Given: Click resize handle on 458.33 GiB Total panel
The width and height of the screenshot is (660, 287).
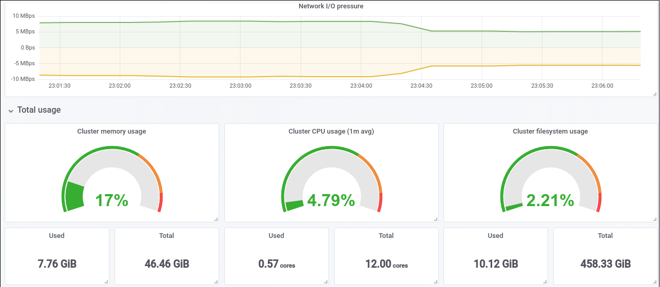Looking at the screenshot, I should [x=654, y=282].
